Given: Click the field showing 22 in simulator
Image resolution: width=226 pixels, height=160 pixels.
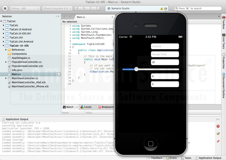Looking at the screenshot, I should pos(165,62).
